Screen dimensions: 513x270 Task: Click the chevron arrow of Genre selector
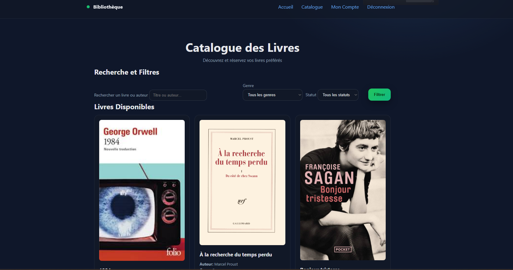[300, 95]
